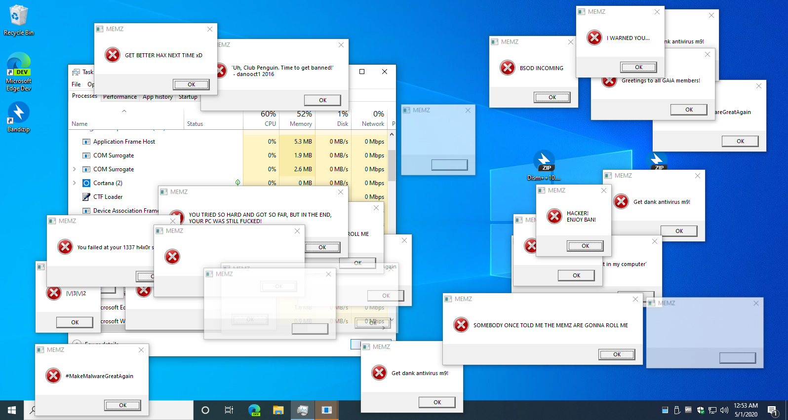Open the File menu in Task Manager
The height and width of the screenshot is (420, 788).
(76, 84)
